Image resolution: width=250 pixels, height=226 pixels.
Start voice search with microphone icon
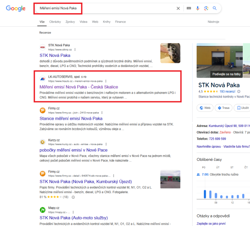(198, 8)
